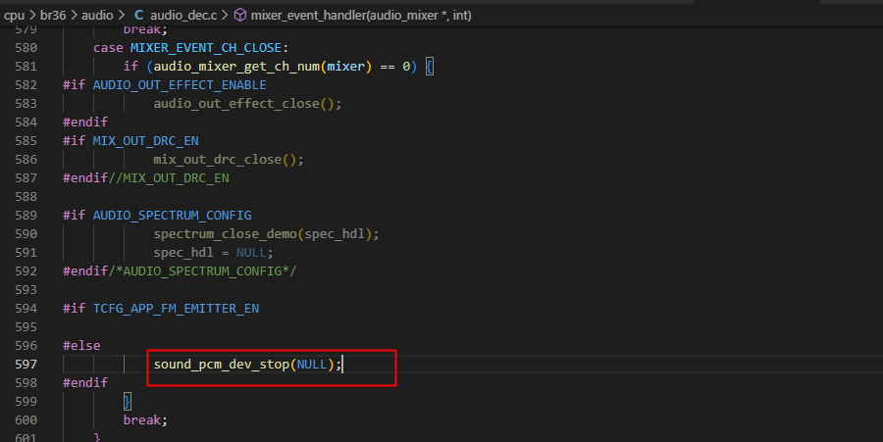Expand the mixer_event_handler breadcrumb symbol list
Viewport: 883px width, 442px height.
click(x=361, y=15)
